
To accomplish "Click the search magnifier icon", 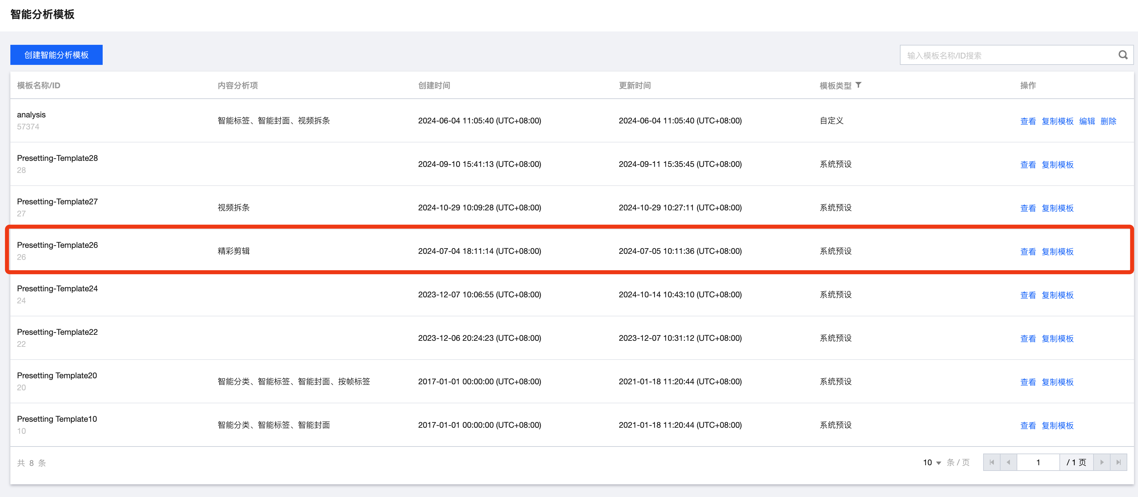I will (1123, 55).
